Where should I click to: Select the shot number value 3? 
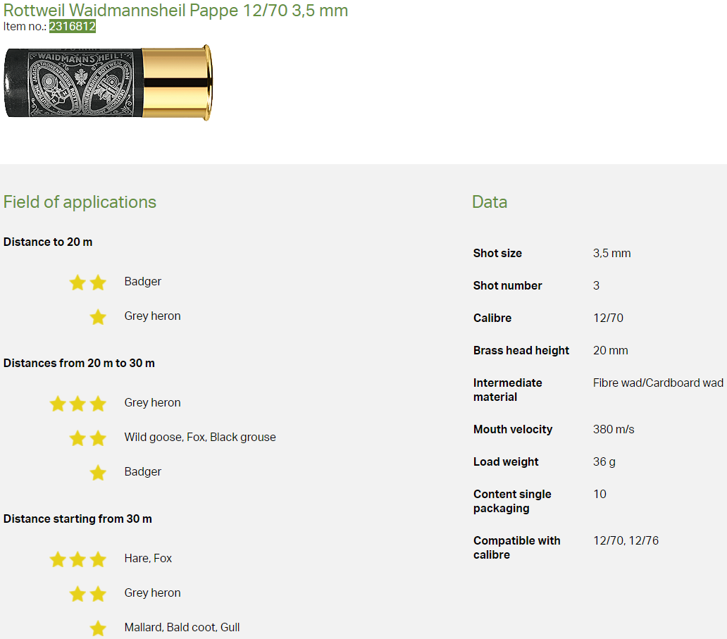tap(596, 285)
